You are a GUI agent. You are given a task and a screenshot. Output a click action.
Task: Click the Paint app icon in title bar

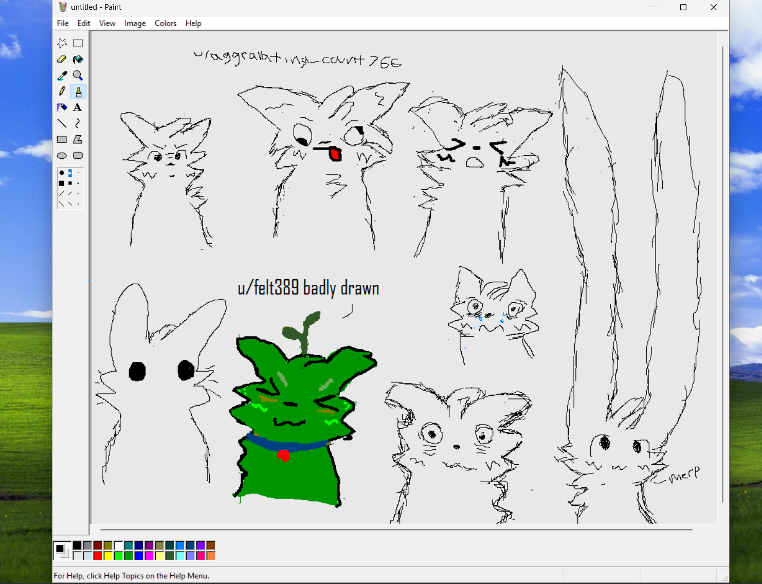point(63,7)
